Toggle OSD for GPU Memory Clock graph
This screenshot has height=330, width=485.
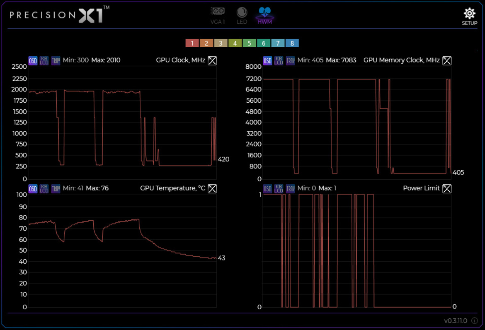click(x=267, y=60)
